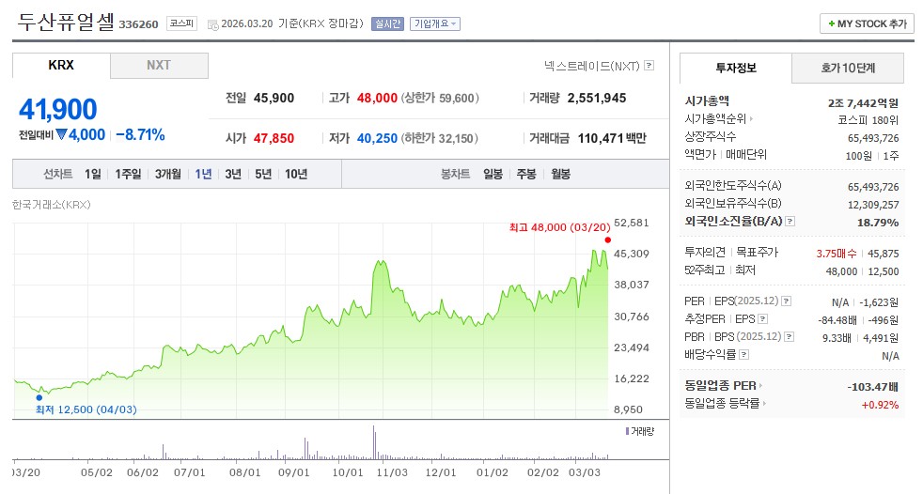Click the calendar icon before the date
This screenshot has width=923, height=494.
point(213,24)
